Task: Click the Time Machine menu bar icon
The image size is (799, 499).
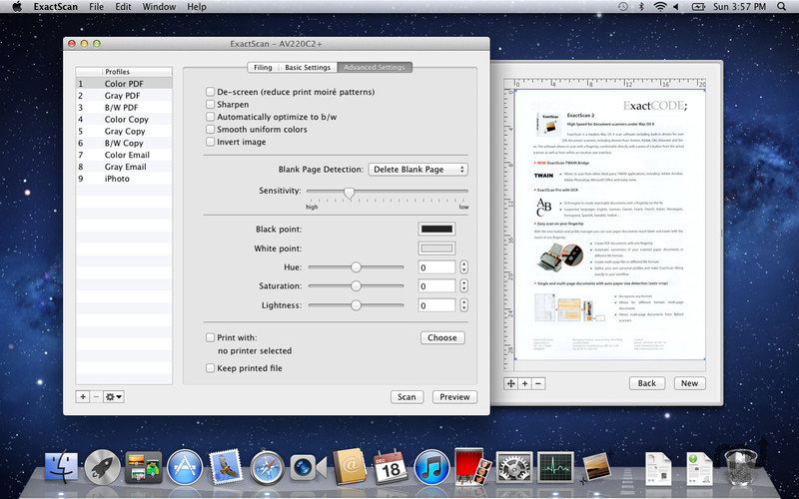Action: tap(622, 7)
